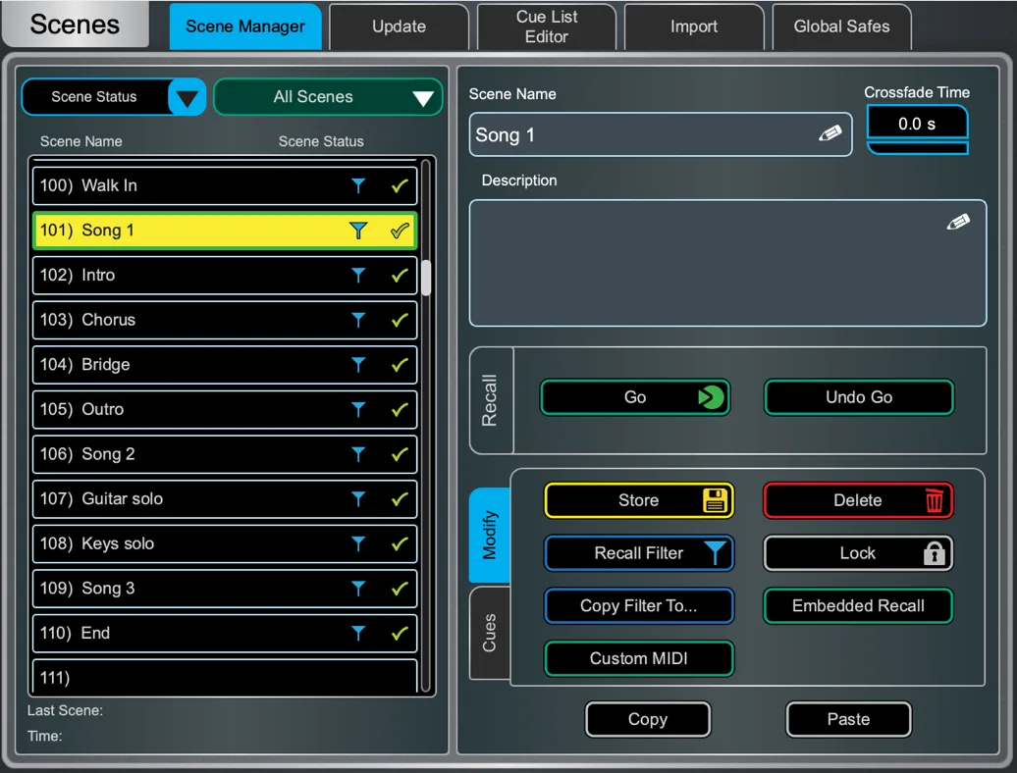
Task: Open the Update tab
Action: [x=399, y=26]
